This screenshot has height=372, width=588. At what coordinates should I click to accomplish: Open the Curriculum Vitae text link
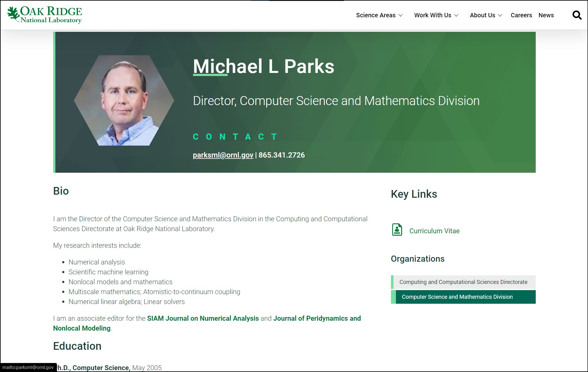pos(434,231)
